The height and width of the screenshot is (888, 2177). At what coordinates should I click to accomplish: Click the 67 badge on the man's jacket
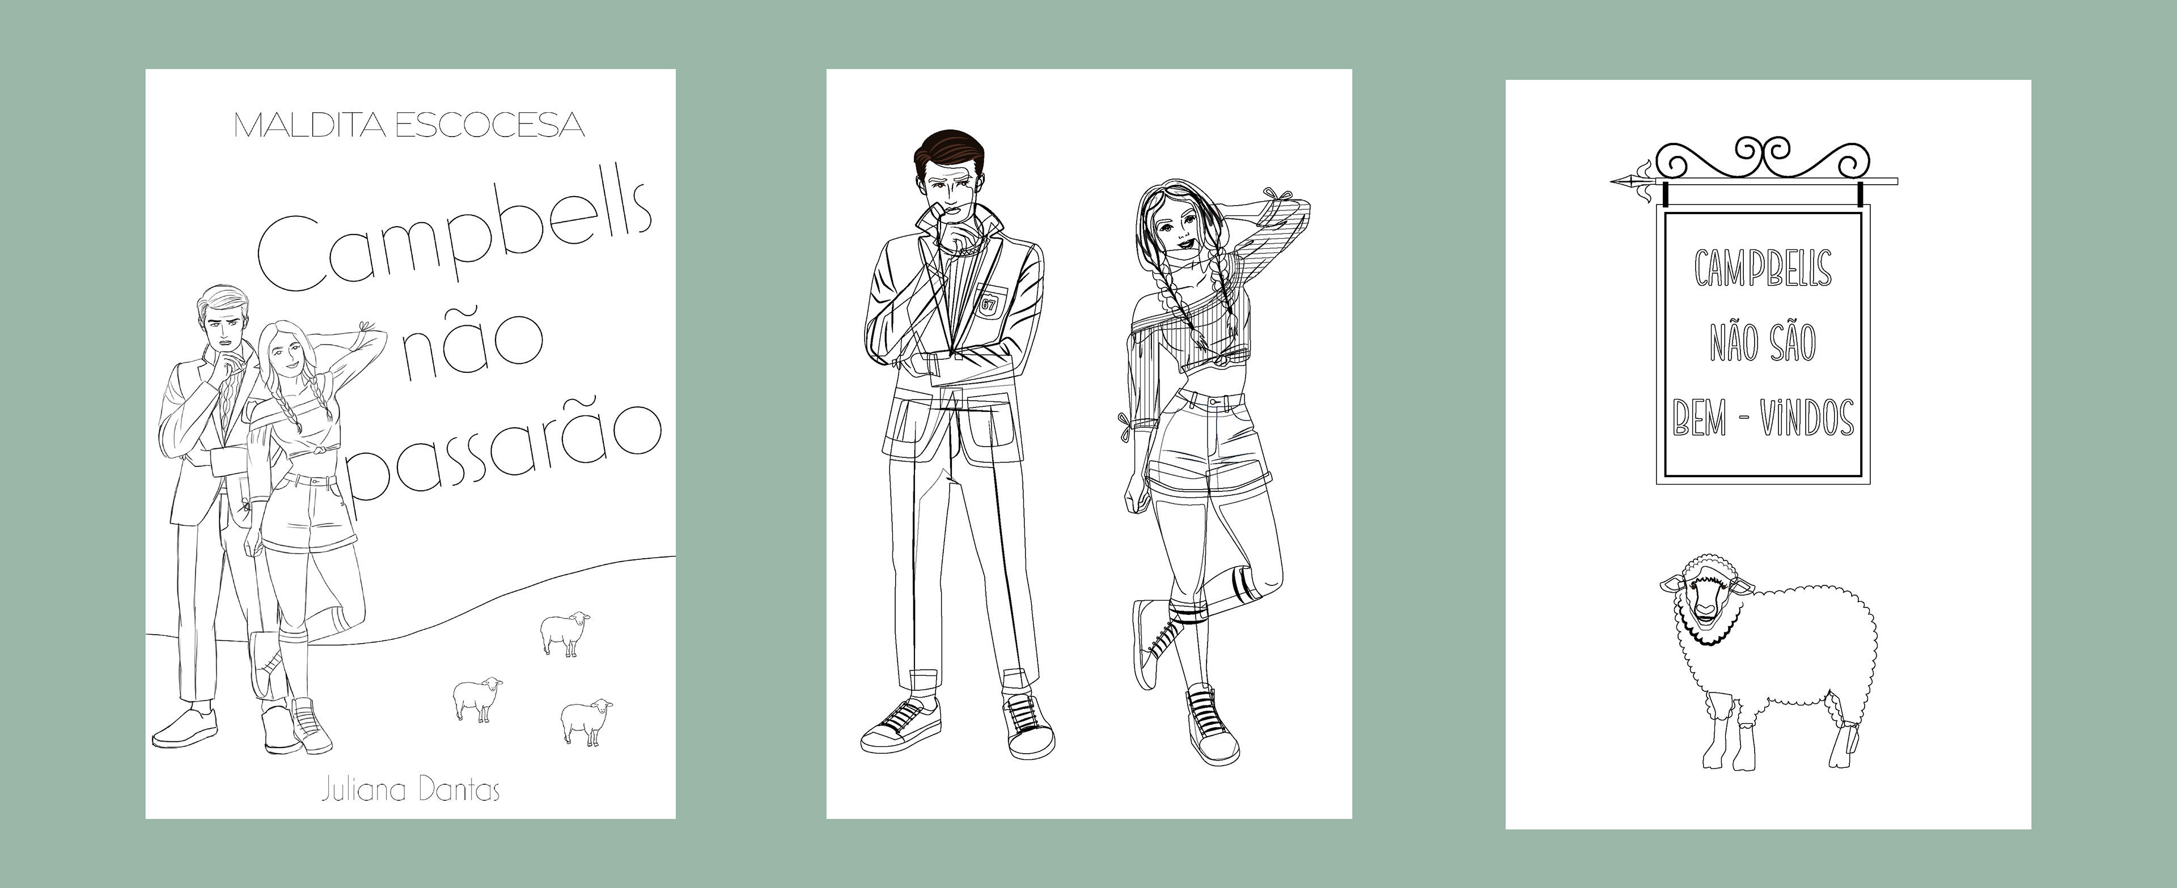coord(988,304)
